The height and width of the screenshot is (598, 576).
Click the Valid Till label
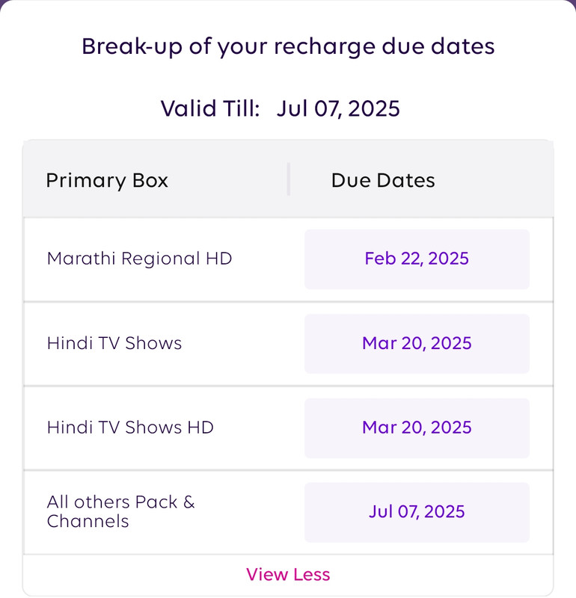tap(210, 108)
